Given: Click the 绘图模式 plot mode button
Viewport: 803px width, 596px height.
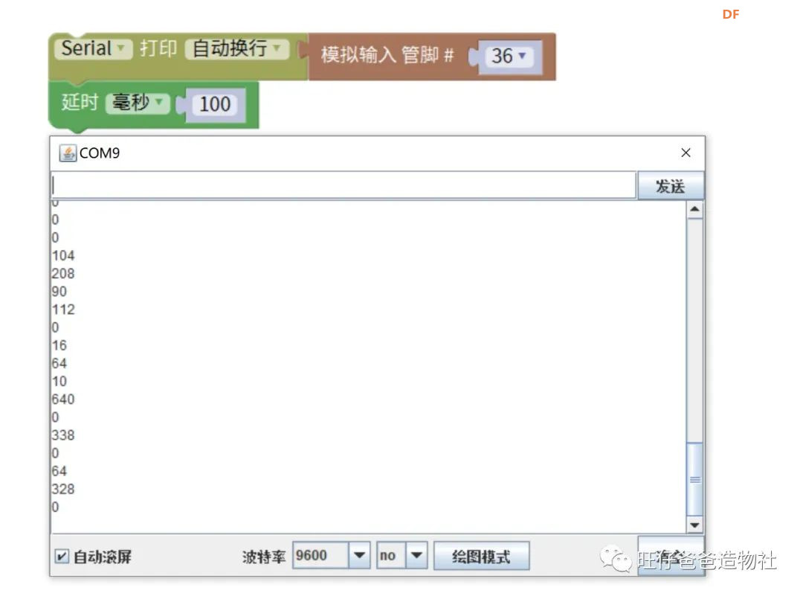Looking at the screenshot, I should click(481, 556).
